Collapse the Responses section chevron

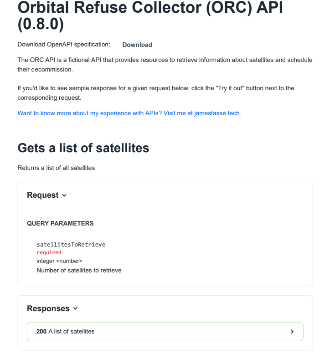(76, 308)
